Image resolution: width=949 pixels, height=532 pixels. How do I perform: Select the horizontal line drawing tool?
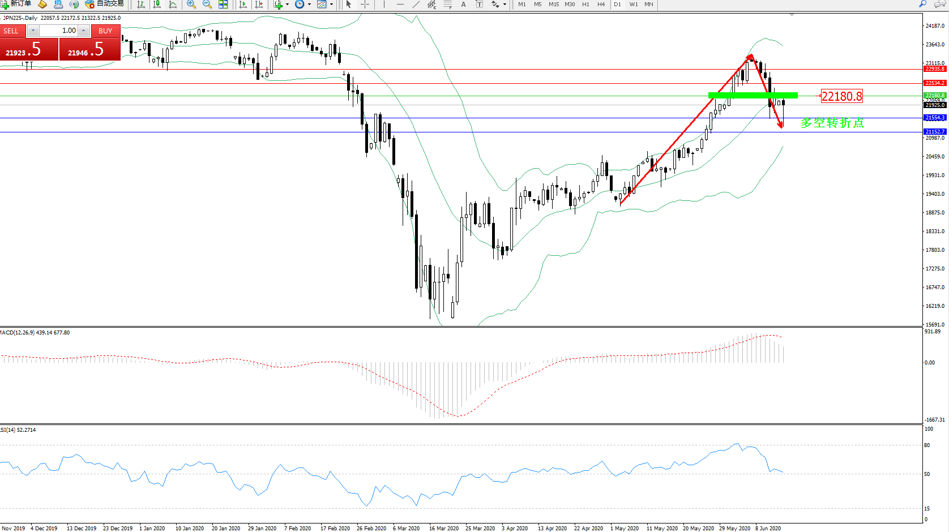(400, 4)
